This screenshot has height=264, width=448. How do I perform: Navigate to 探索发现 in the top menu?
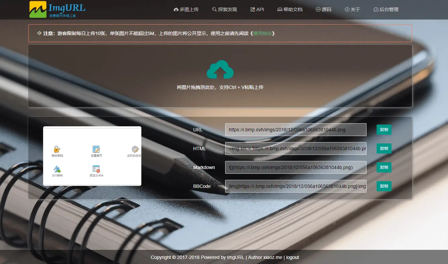225,9
